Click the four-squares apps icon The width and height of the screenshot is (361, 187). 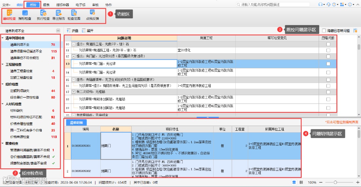(x=342, y=4)
